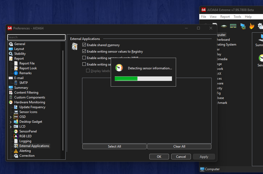
Task: Click the memory module icon in AIDA64 toolbar
Action: [x=233, y=26]
